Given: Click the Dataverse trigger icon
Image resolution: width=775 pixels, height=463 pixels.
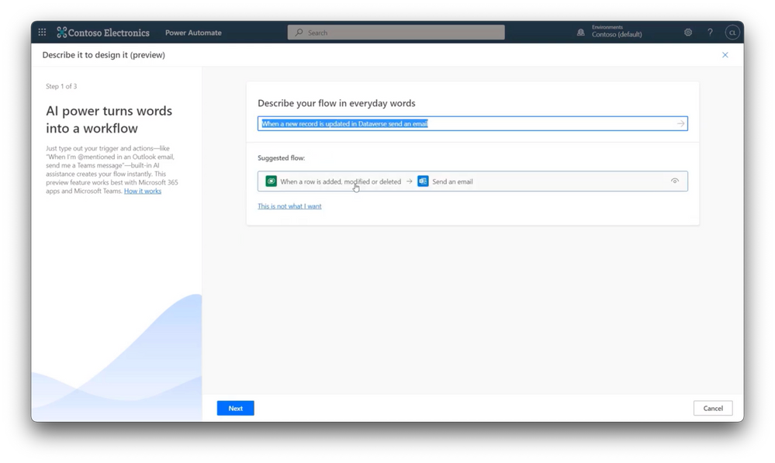Looking at the screenshot, I should coord(271,181).
